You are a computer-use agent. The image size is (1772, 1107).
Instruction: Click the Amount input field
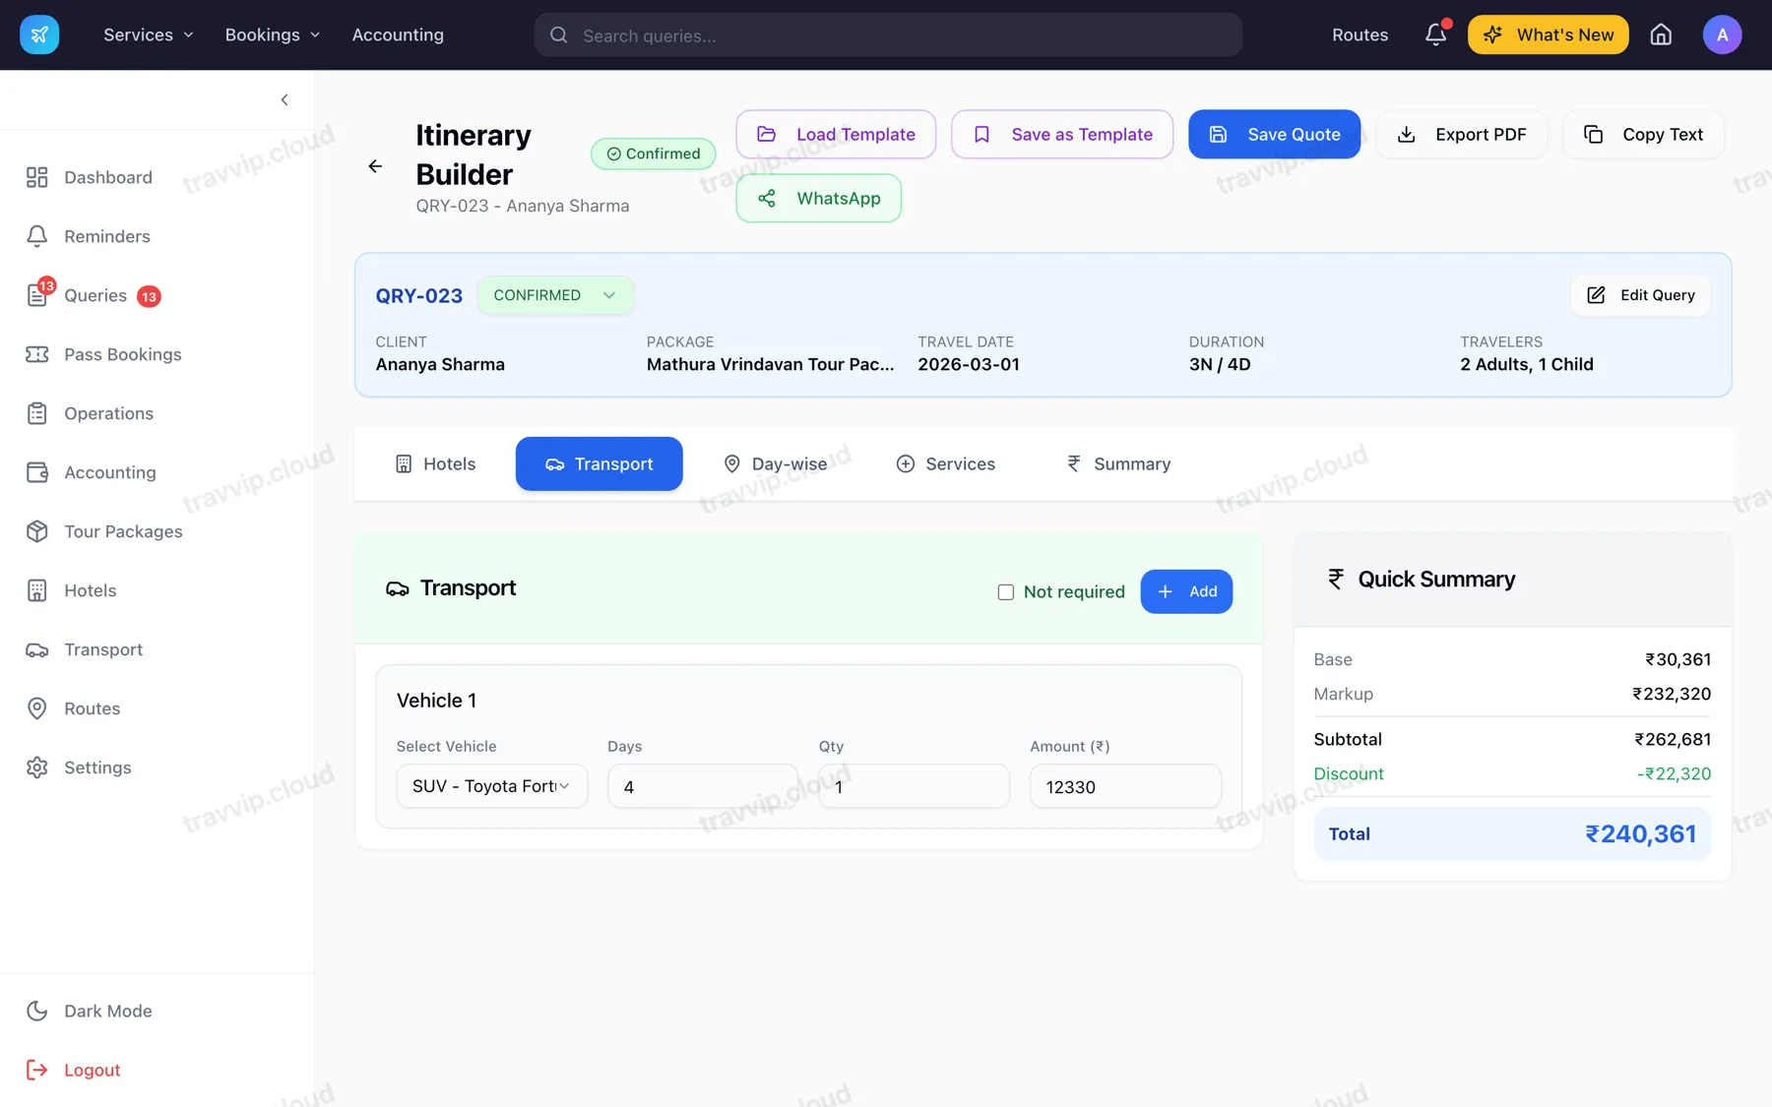coord(1125,786)
